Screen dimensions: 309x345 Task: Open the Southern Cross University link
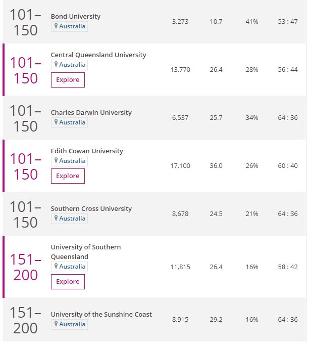pyautogui.click(x=91, y=209)
